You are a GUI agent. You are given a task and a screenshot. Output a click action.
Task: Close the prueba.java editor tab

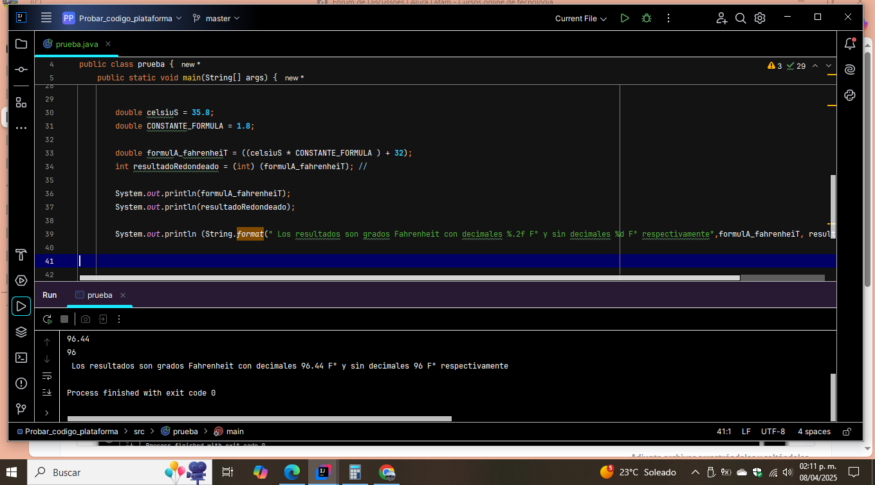click(108, 44)
